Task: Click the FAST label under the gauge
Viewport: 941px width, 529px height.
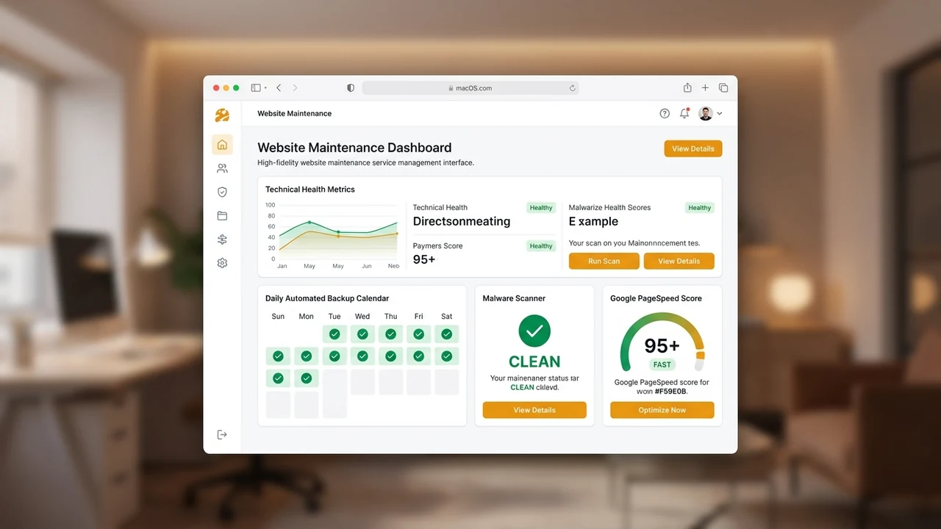Action: tap(662, 364)
